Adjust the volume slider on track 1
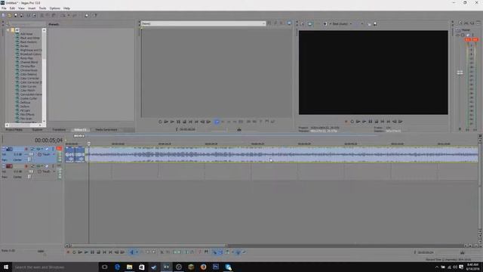The image size is (483, 272). [x=31, y=154]
